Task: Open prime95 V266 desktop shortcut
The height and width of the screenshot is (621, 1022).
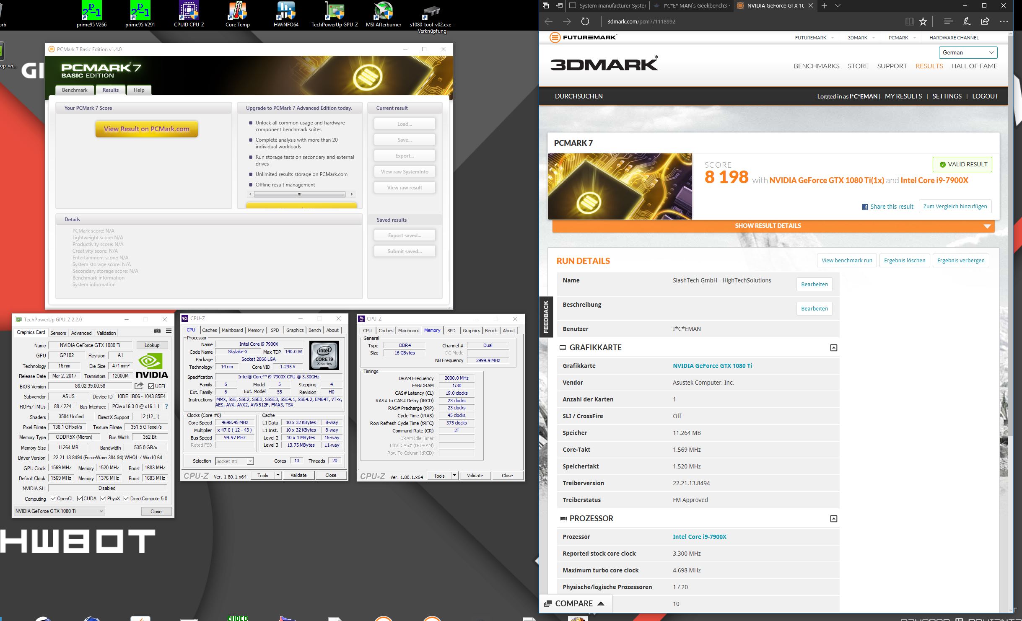Action: (91, 14)
